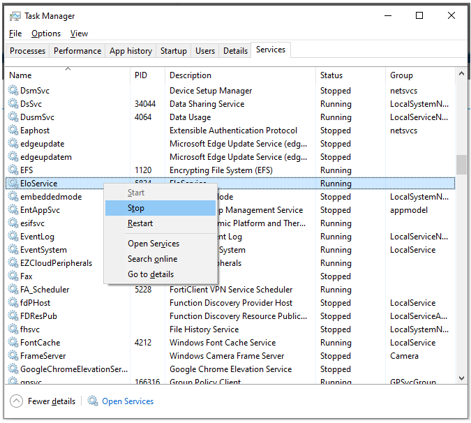Select the gear icon of EFS service
This screenshot has height=423, width=471.
(x=13, y=170)
